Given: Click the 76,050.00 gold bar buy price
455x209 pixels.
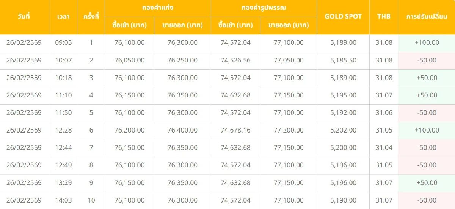Looking at the screenshot, I should pyautogui.click(x=129, y=60).
